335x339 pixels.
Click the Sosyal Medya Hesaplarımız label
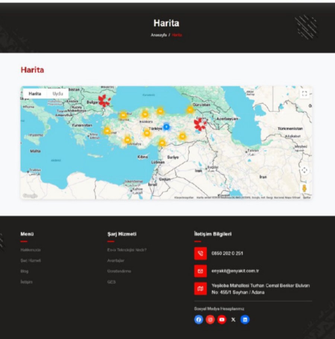point(219,309)
